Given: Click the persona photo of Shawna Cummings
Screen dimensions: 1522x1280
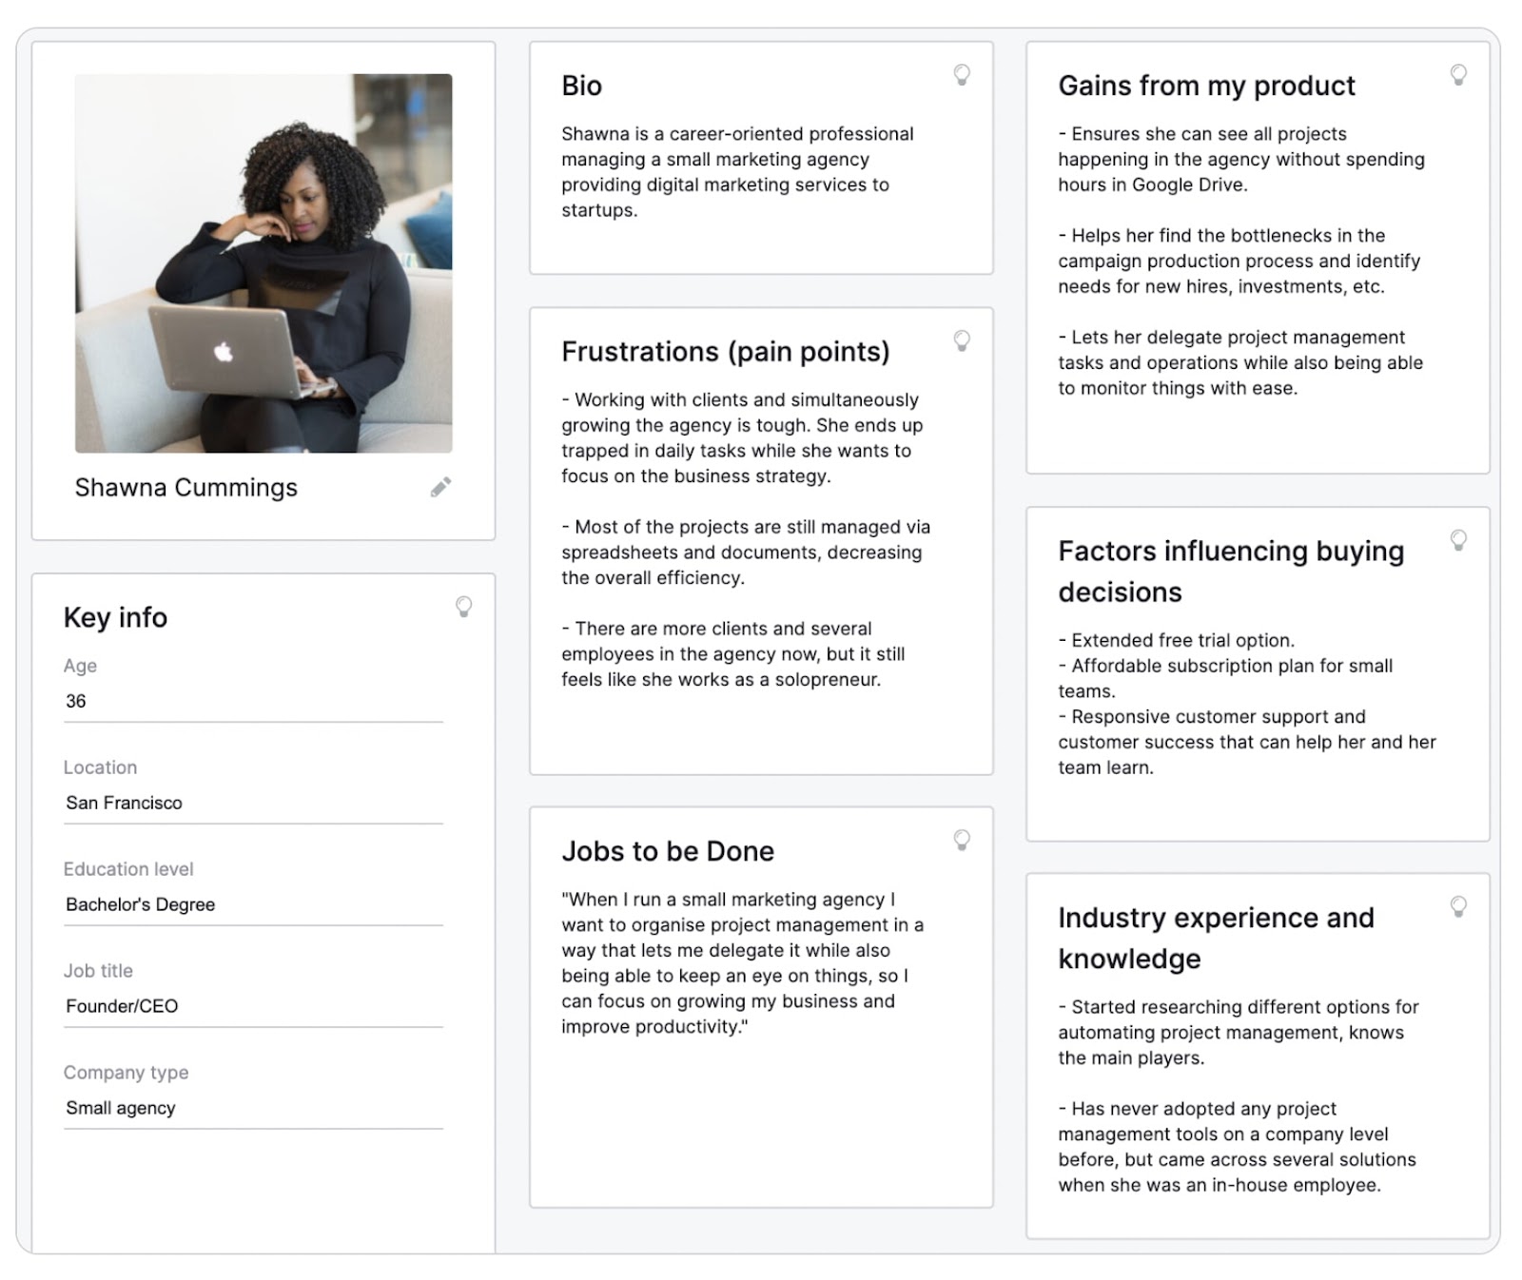Looking at the screenshot, I should point(264,263).
